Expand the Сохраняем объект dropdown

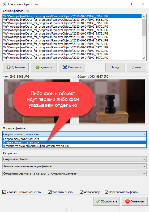[x=74, y=159]
